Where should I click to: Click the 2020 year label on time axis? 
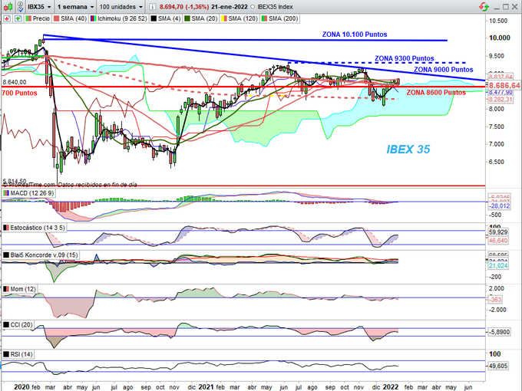[21, 387]
